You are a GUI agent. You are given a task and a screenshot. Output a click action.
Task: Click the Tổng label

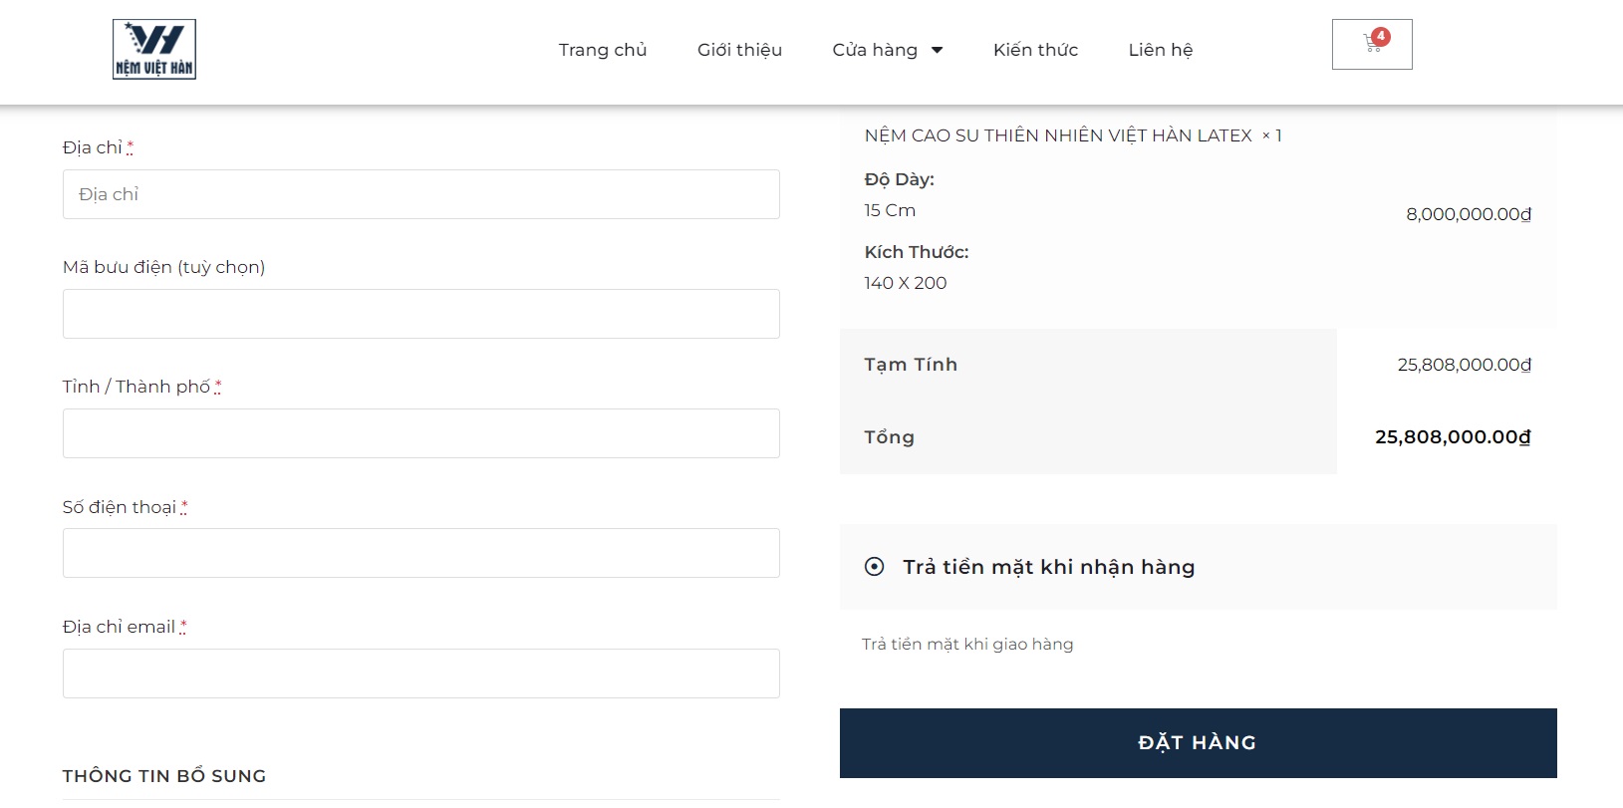(x=889, y=437)
